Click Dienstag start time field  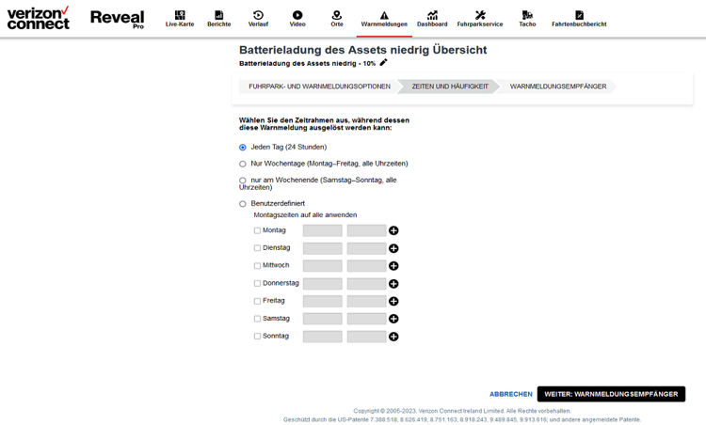(x=322, y=248)
